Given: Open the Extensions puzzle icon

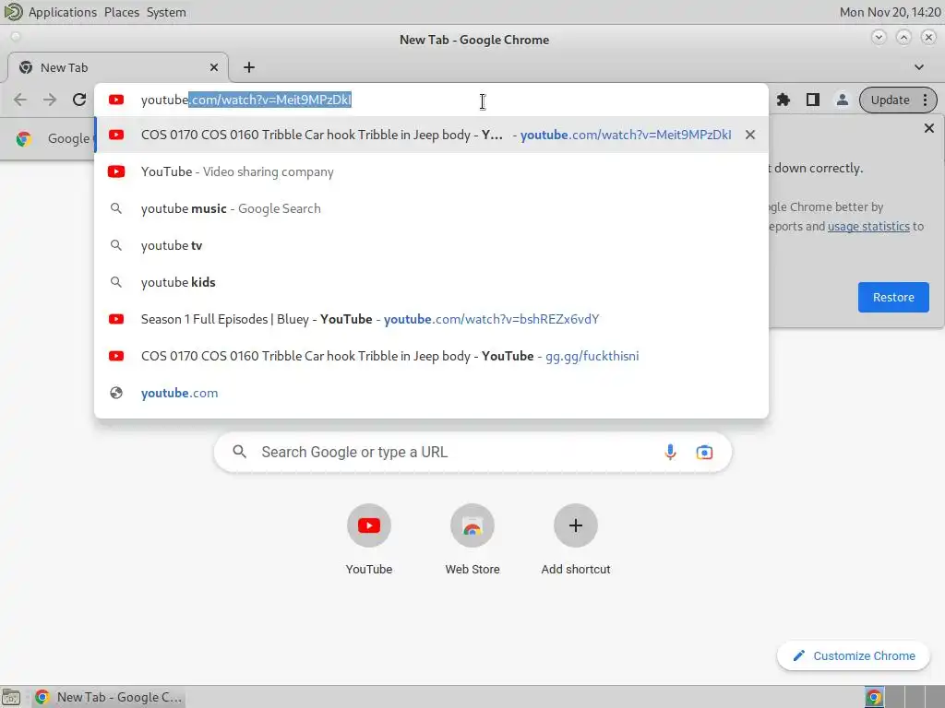Looking at the screenshot, I should (783, 100).
